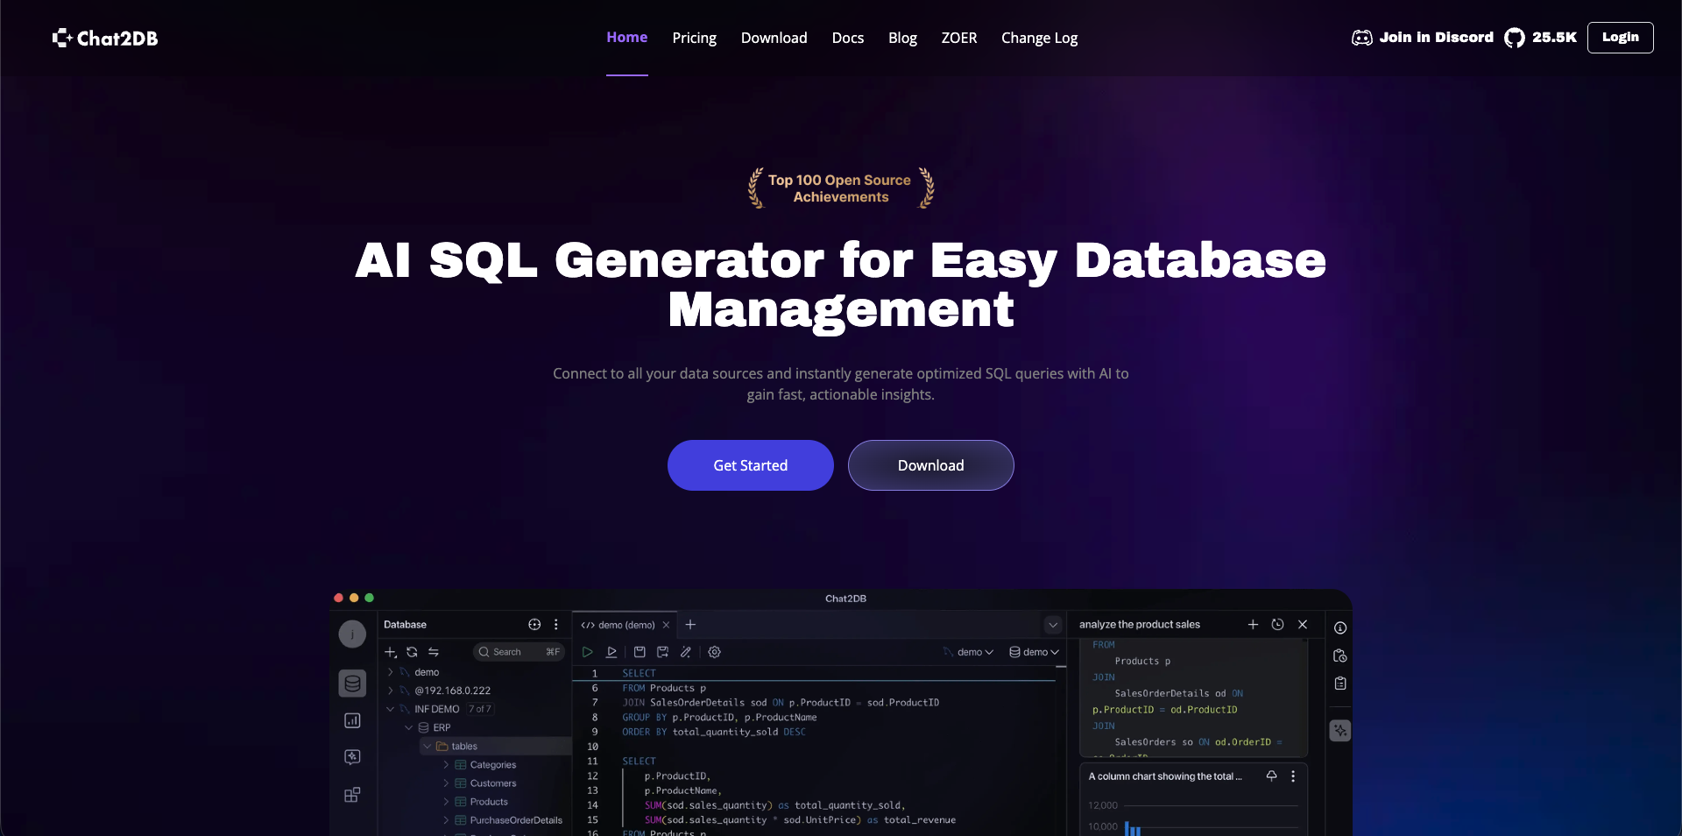Click the save-as icon in editor toolbar
1682x836 pixels.
tap(663, 652)
